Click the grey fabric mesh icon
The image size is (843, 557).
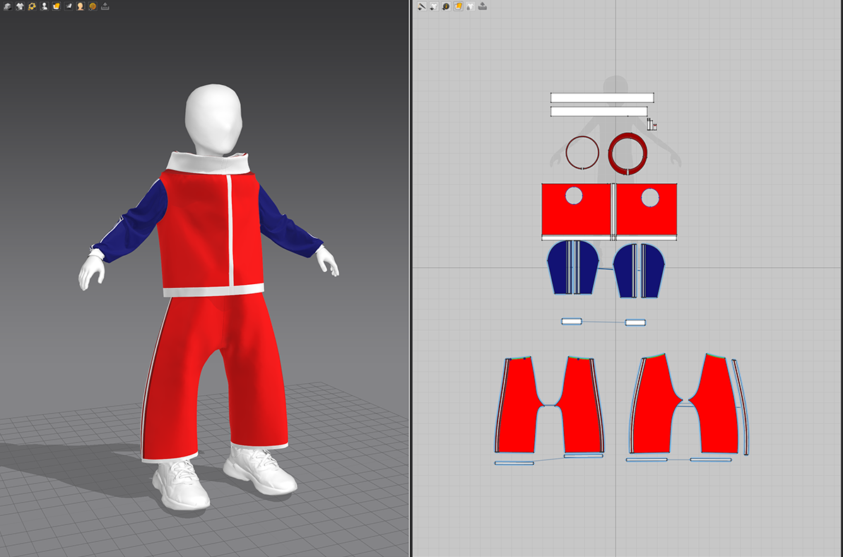tap(69, 6)
